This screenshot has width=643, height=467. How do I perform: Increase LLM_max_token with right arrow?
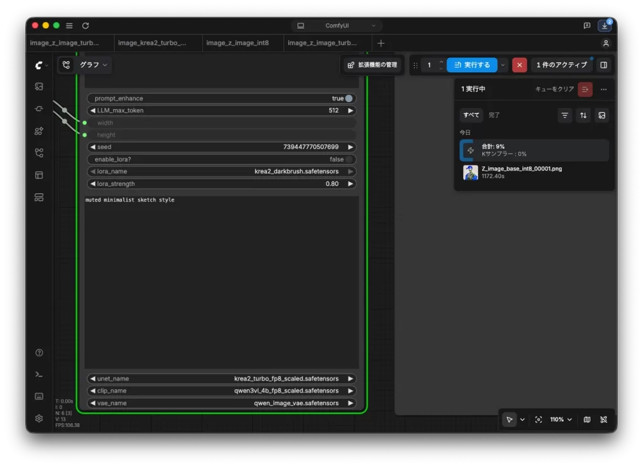(350, 110)
